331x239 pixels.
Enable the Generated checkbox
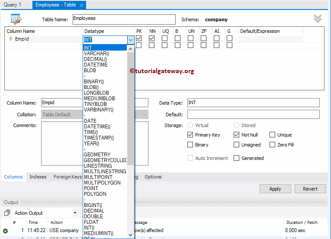coord(236,158)
